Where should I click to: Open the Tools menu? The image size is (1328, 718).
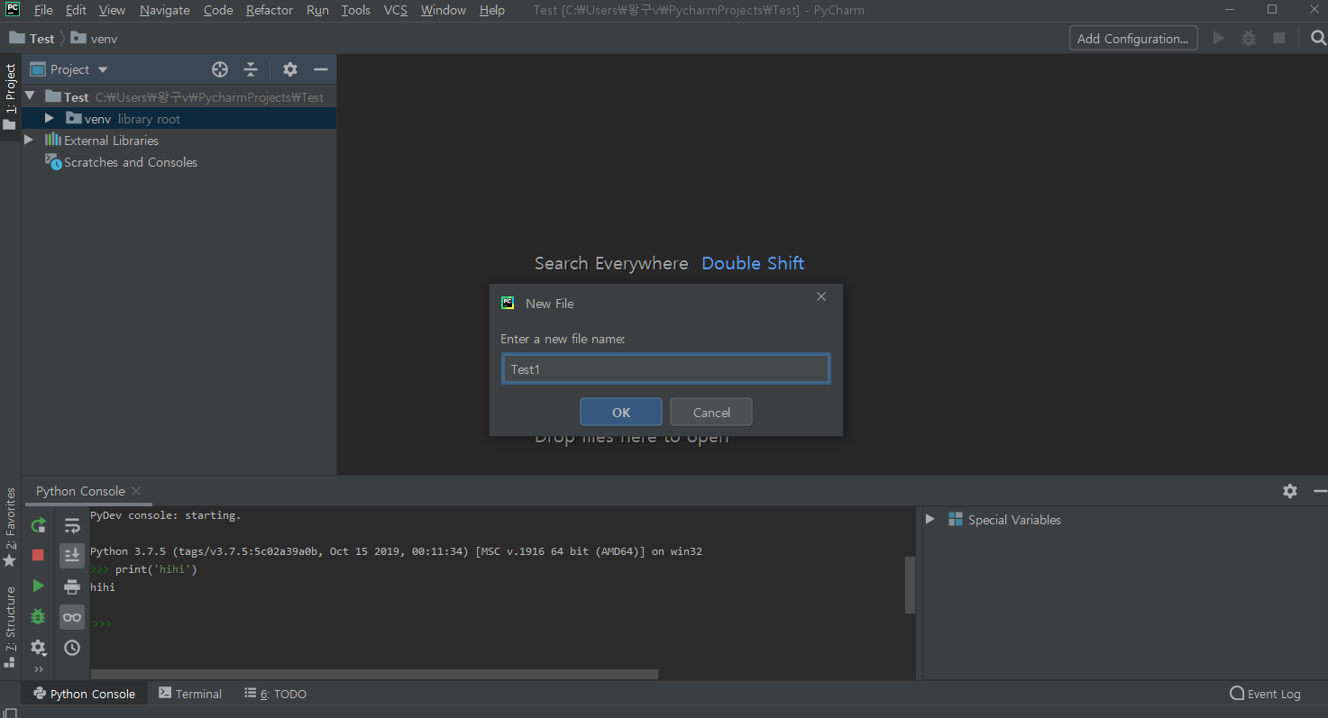356,10
